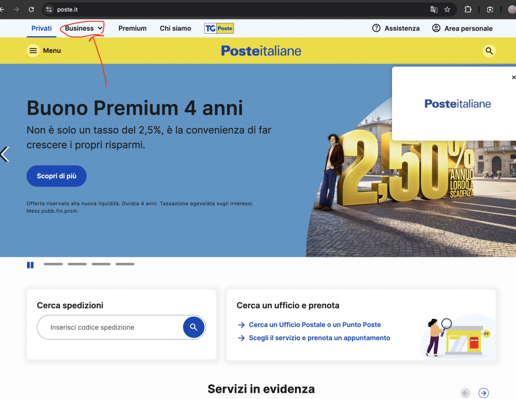Show next Servizi in evidenza items
Screen dimensions: 516x399
[483, 393]
